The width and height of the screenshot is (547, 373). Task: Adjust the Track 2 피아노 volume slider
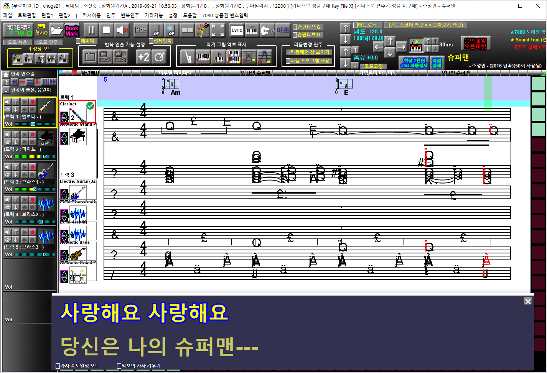[35, 157]
